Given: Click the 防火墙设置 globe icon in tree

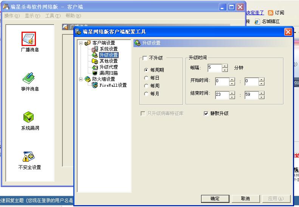Looking at the screenshot, I should pos(88,79).
